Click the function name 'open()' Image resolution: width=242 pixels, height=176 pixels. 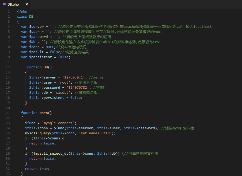pos(46,113)
